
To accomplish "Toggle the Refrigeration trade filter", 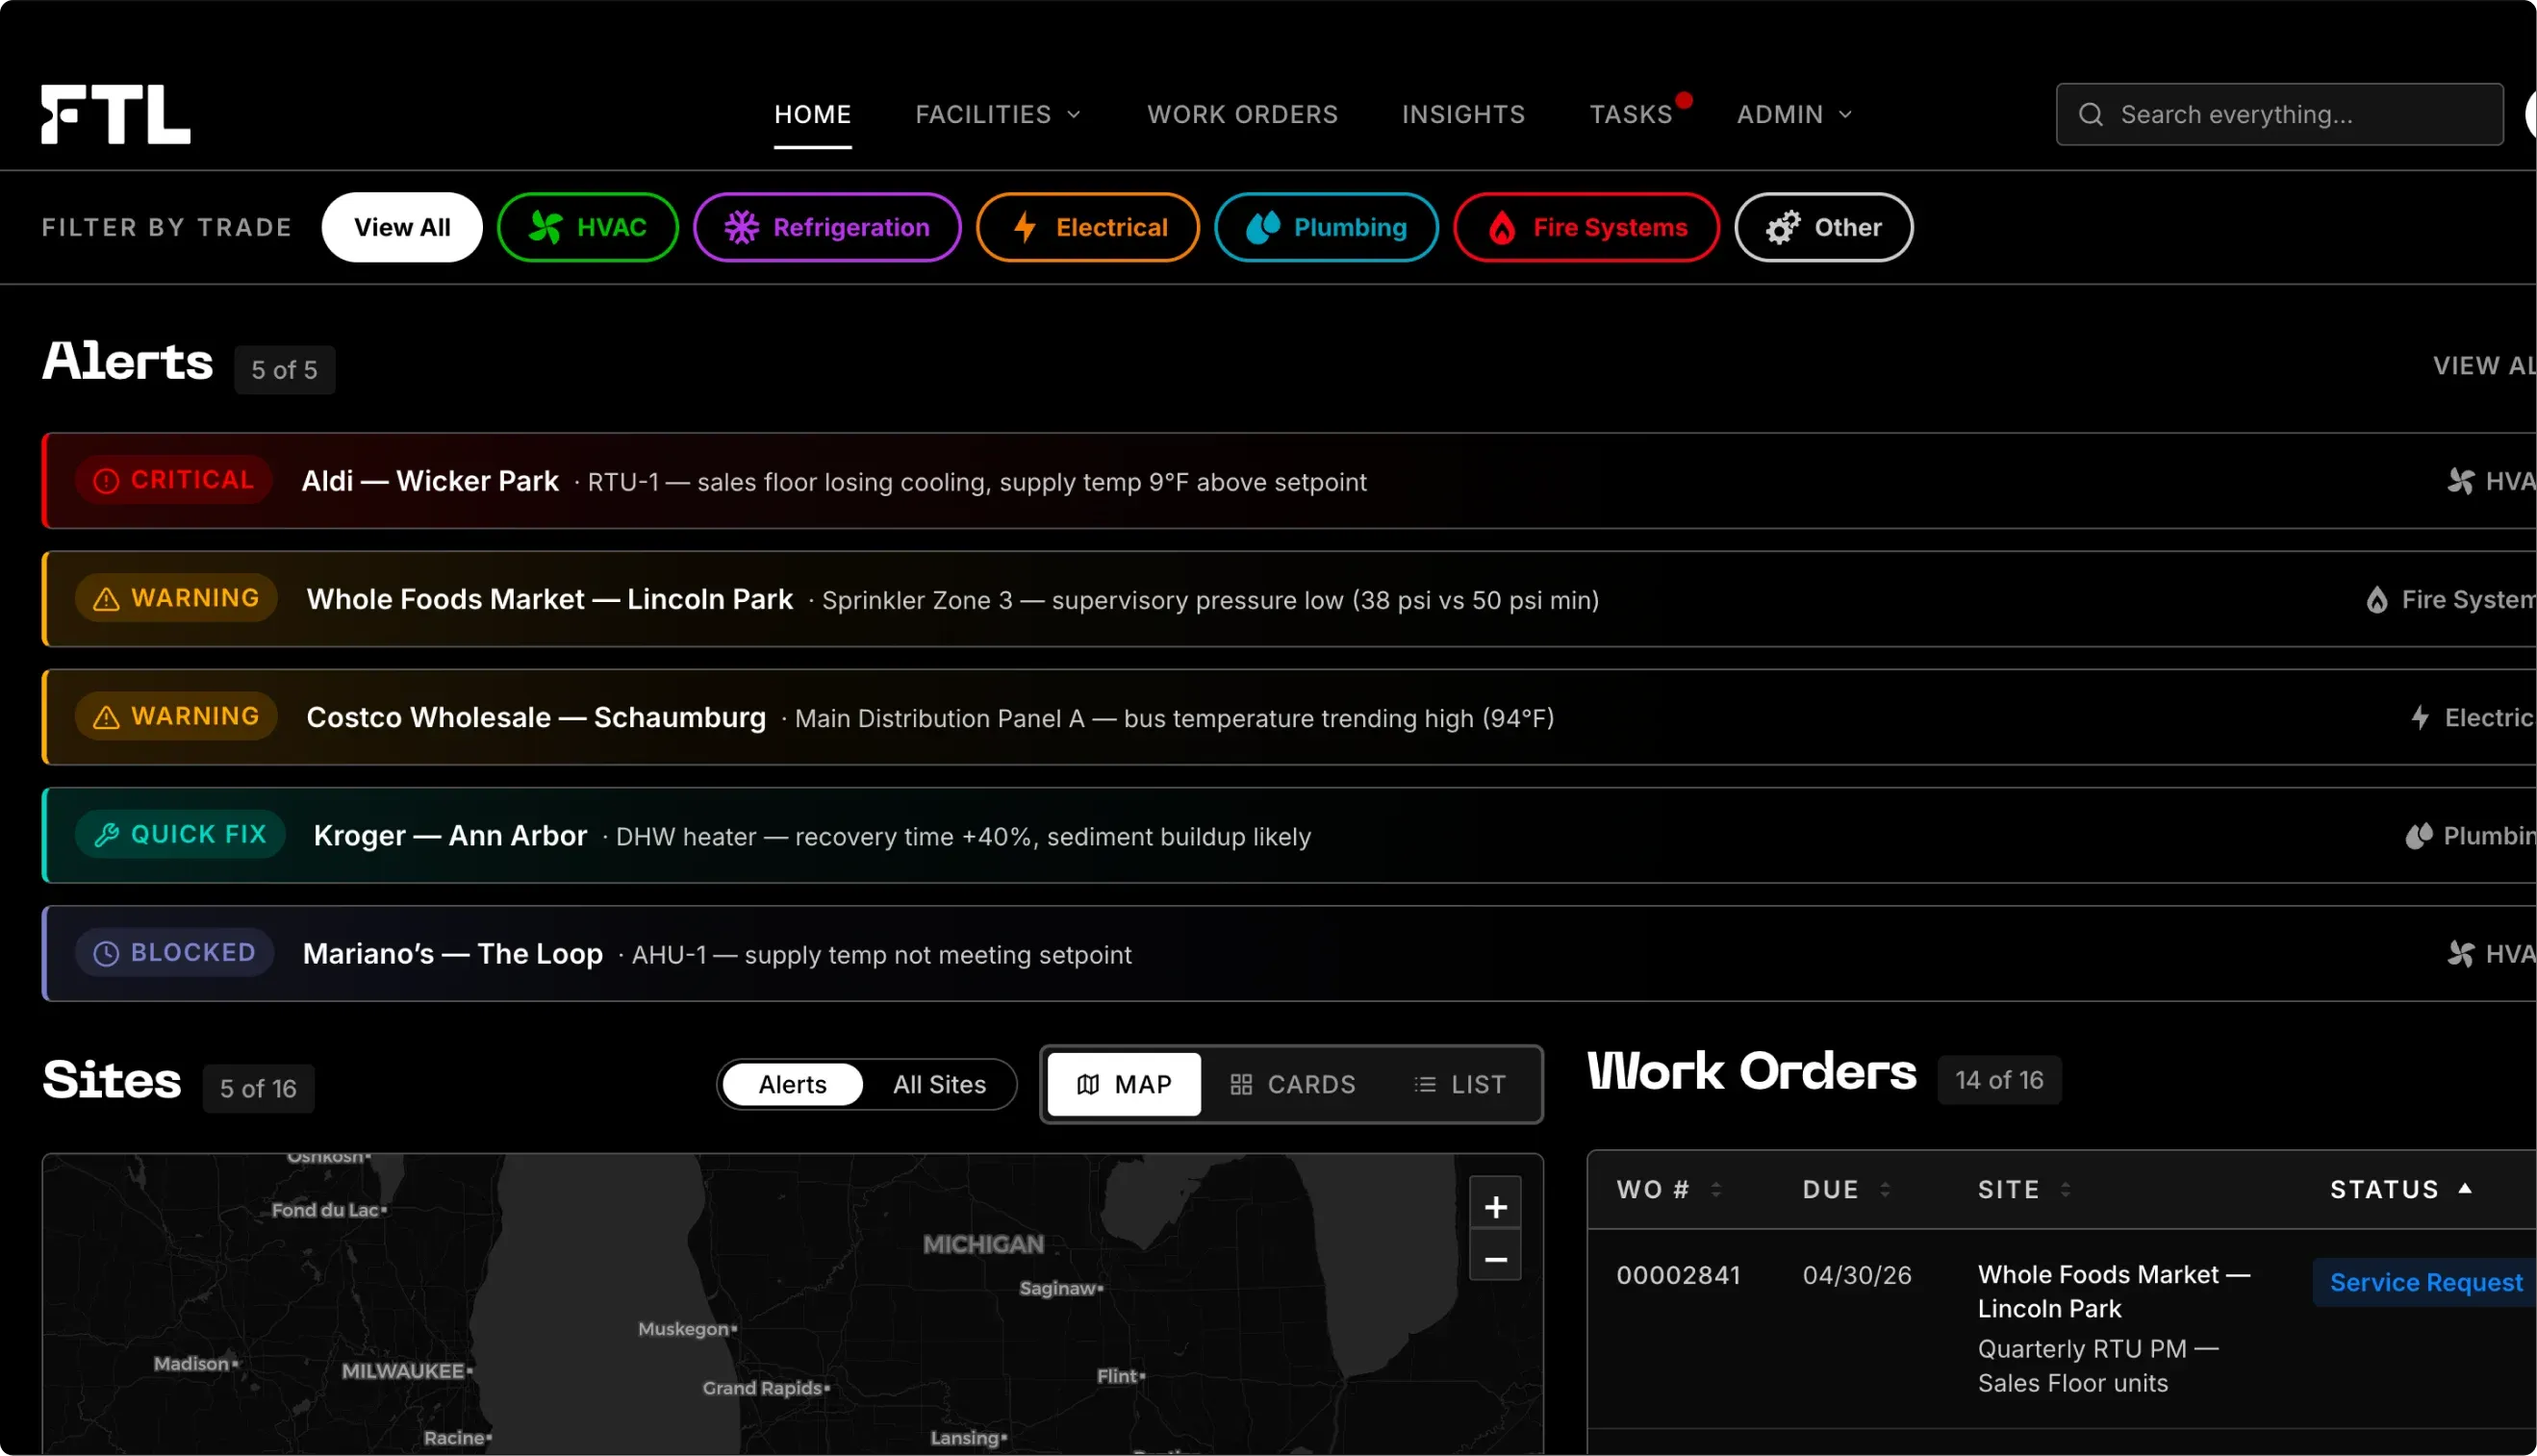I will pyautogui.click(x=827, y=227).
